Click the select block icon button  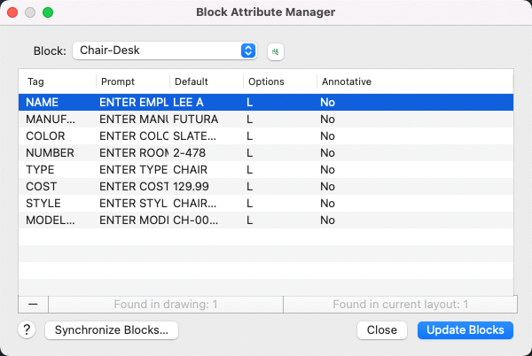pyautogui.click(x=276, y=51)
